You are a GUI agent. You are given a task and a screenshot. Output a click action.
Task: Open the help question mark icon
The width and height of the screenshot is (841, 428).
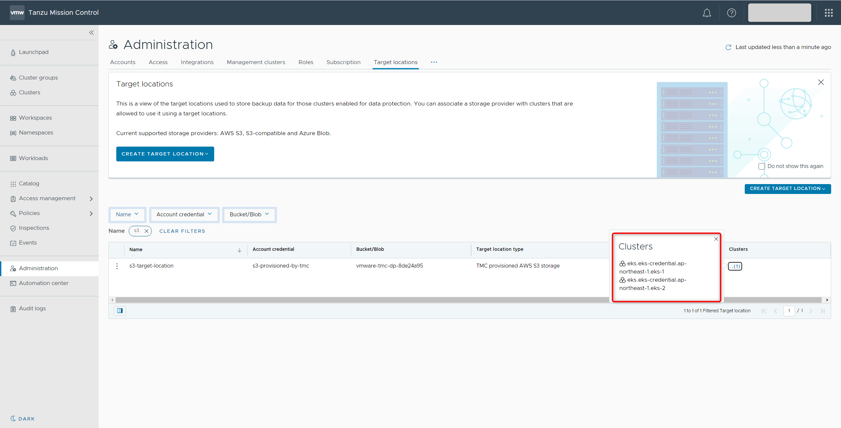(731, 13)
